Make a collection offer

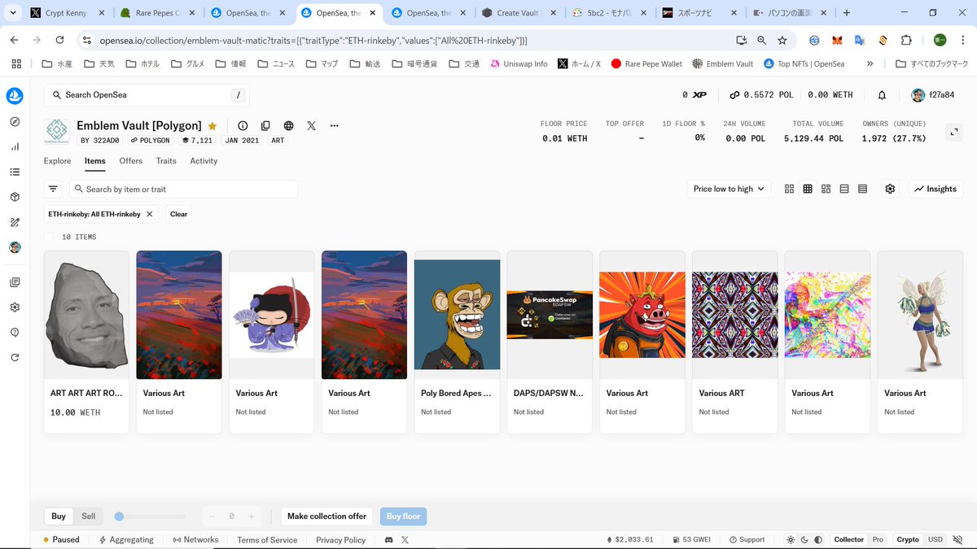tap(327, 516)
